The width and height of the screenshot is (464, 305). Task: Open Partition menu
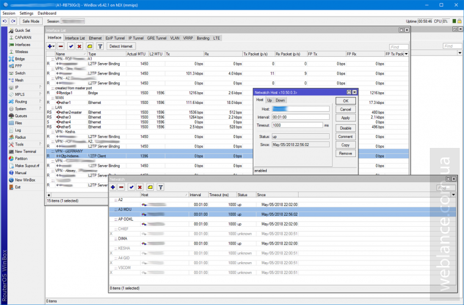pyautogui.click(x=21, y=158)
